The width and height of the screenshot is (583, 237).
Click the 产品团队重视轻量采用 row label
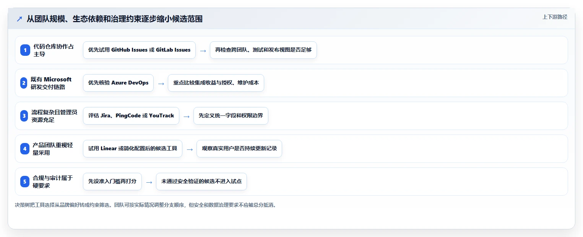point(53,149)
